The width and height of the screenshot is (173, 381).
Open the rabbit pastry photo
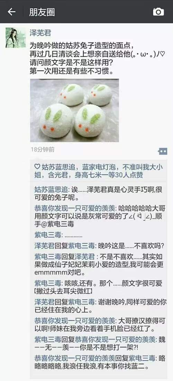pyautogui.click(x=74, y=110)
